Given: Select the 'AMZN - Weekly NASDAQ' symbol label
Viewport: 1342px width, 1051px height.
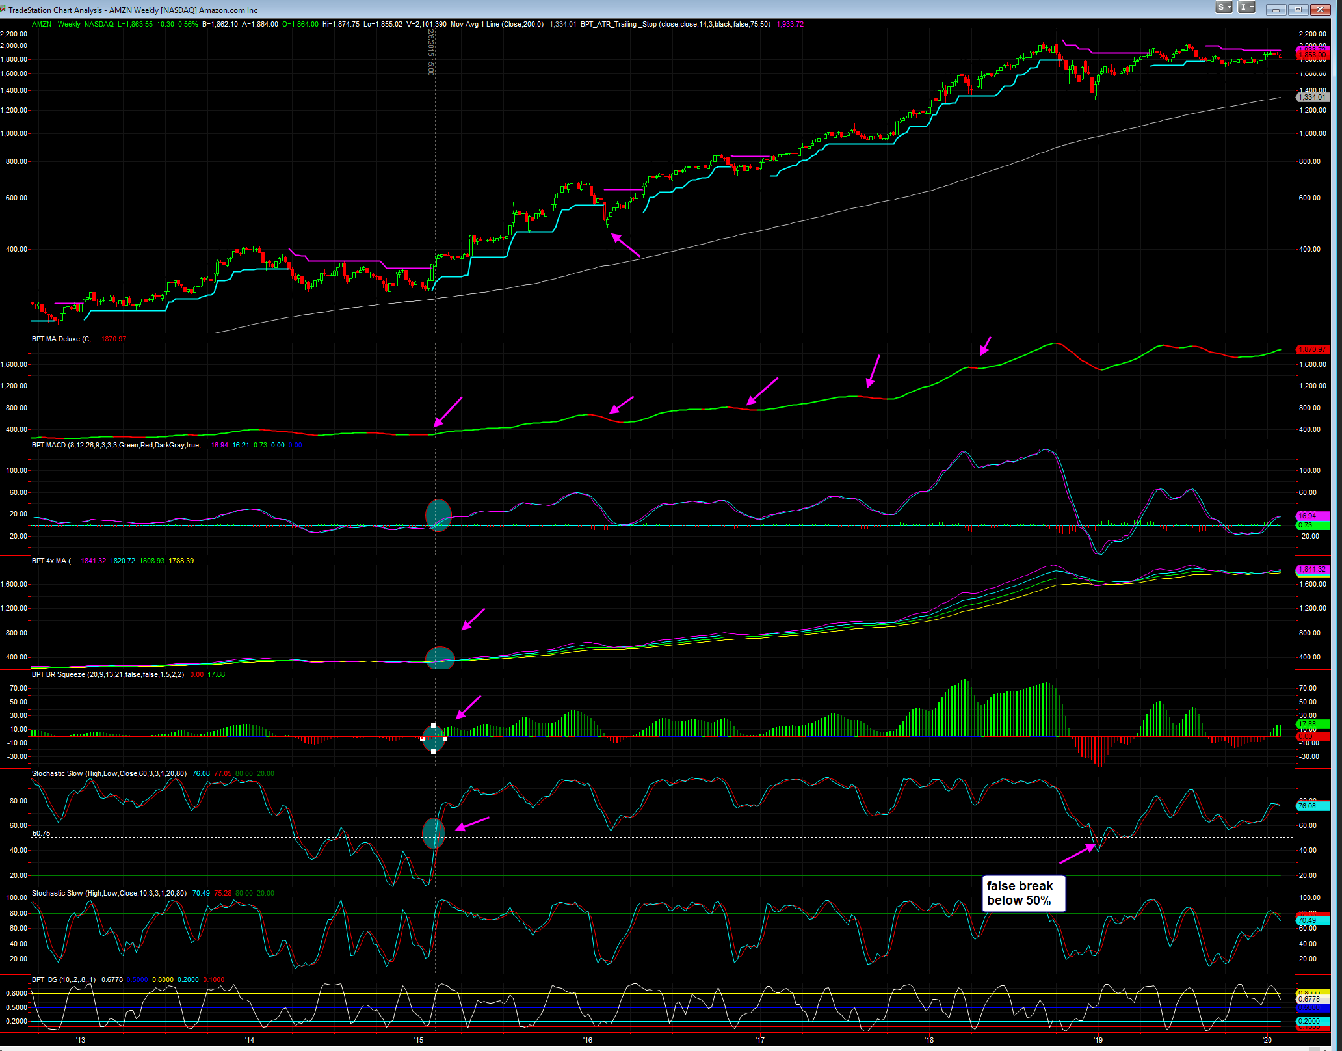Looking at the screenshot, I should [73, 24].
